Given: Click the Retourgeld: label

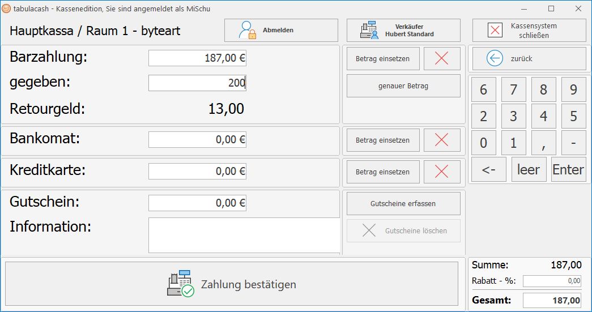Looking at the screenshot, I should coord(47,109).
